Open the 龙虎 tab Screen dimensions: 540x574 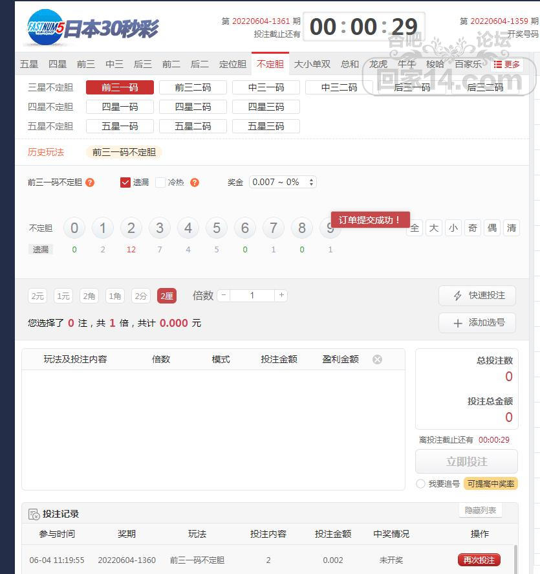point(378,64)
